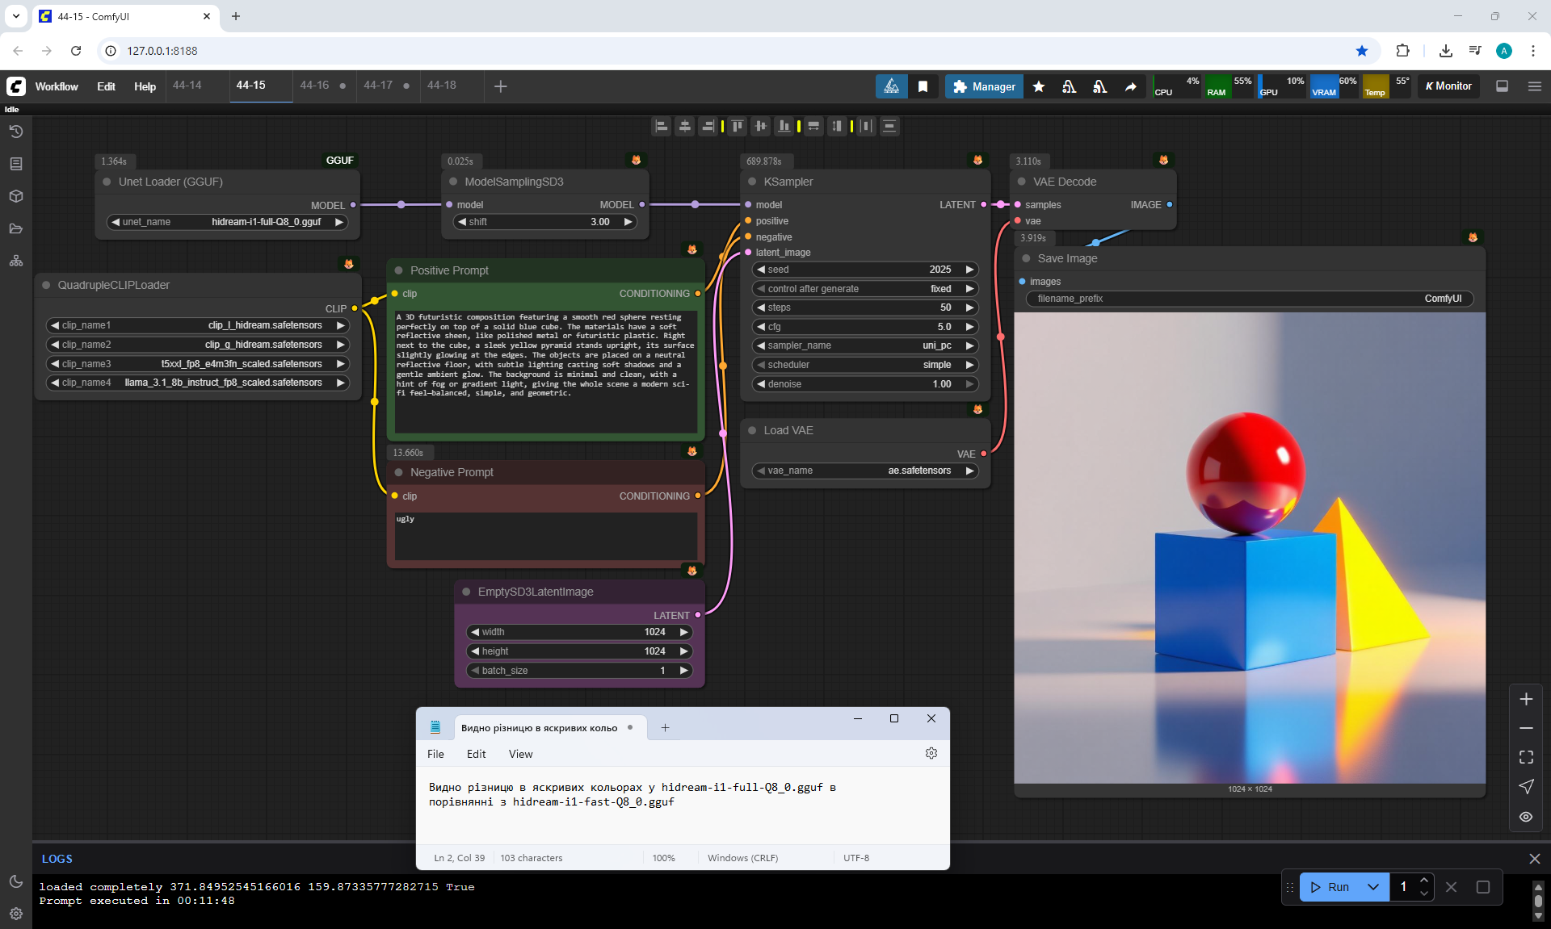Click the bookmark icon in top toolbar
Image resolution: width=1551 pixels, height=929 pixels.
pyautogui.click(x=923, y=86)
